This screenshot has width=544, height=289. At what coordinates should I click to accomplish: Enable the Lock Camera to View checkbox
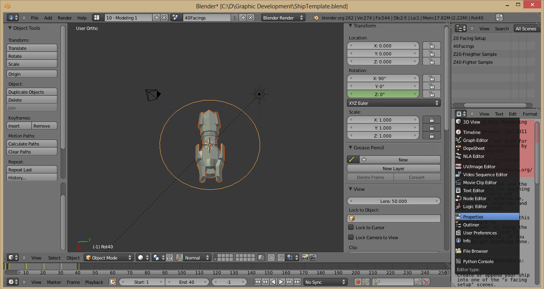(351, 237)
